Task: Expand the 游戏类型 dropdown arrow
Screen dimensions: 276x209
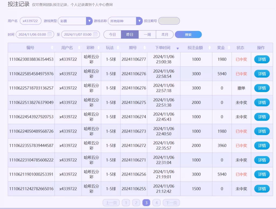Action: tap(89, 21)
